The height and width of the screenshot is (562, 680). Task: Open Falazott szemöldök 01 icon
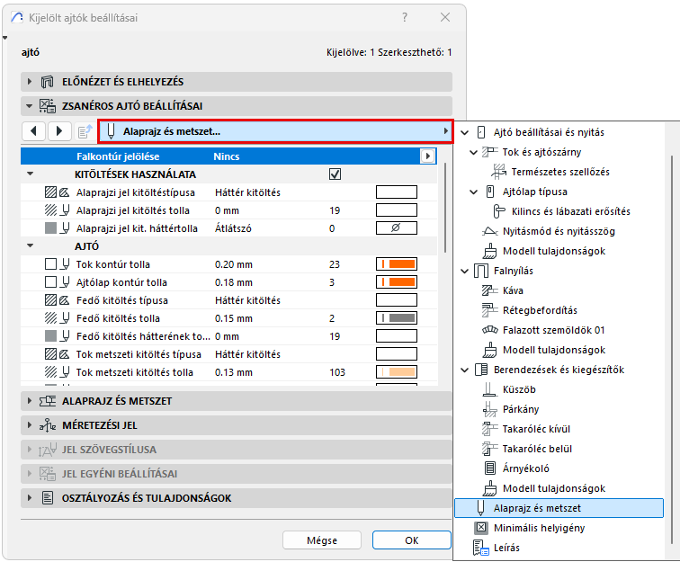pyautogui.click(x=490, y=330)
